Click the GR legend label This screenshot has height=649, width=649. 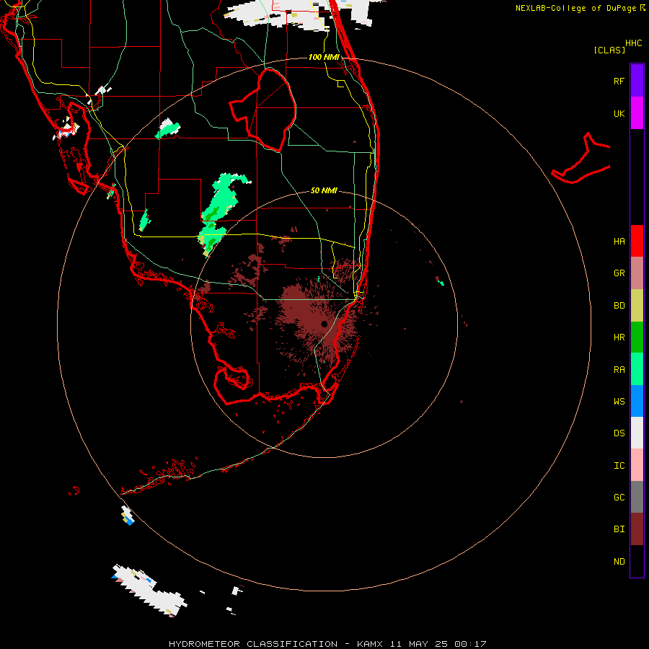click(x=619, y=273)
